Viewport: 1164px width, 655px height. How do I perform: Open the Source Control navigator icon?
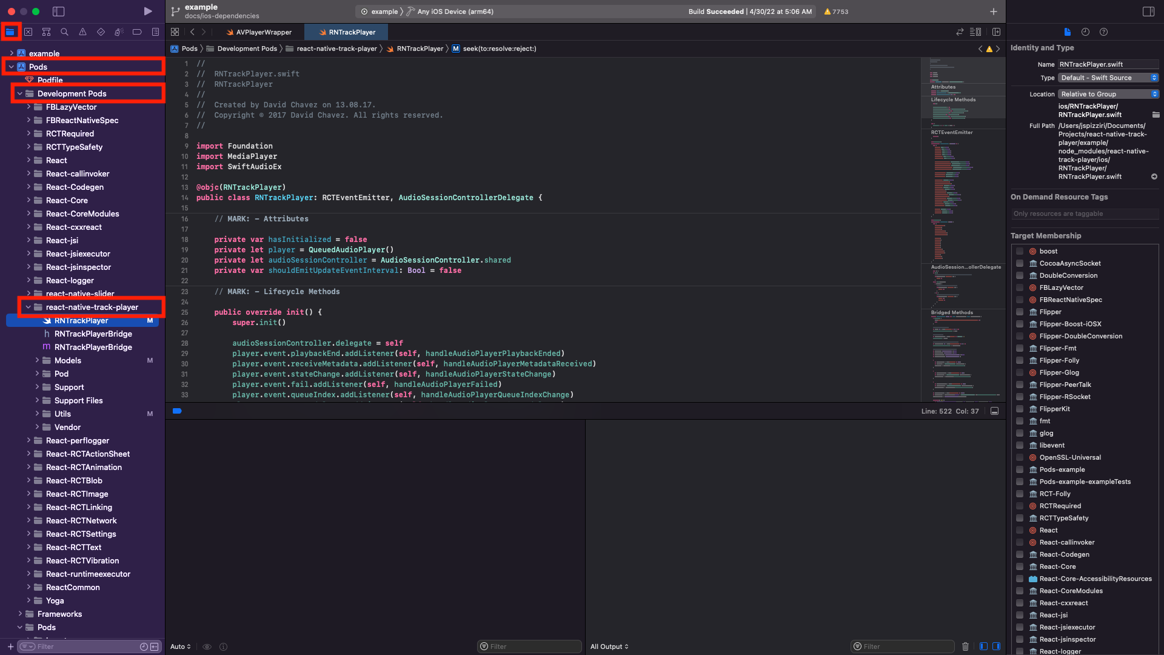point(28,32)
